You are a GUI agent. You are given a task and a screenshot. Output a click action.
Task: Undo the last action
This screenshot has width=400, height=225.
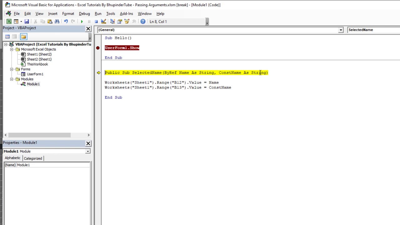coord(66,22)
